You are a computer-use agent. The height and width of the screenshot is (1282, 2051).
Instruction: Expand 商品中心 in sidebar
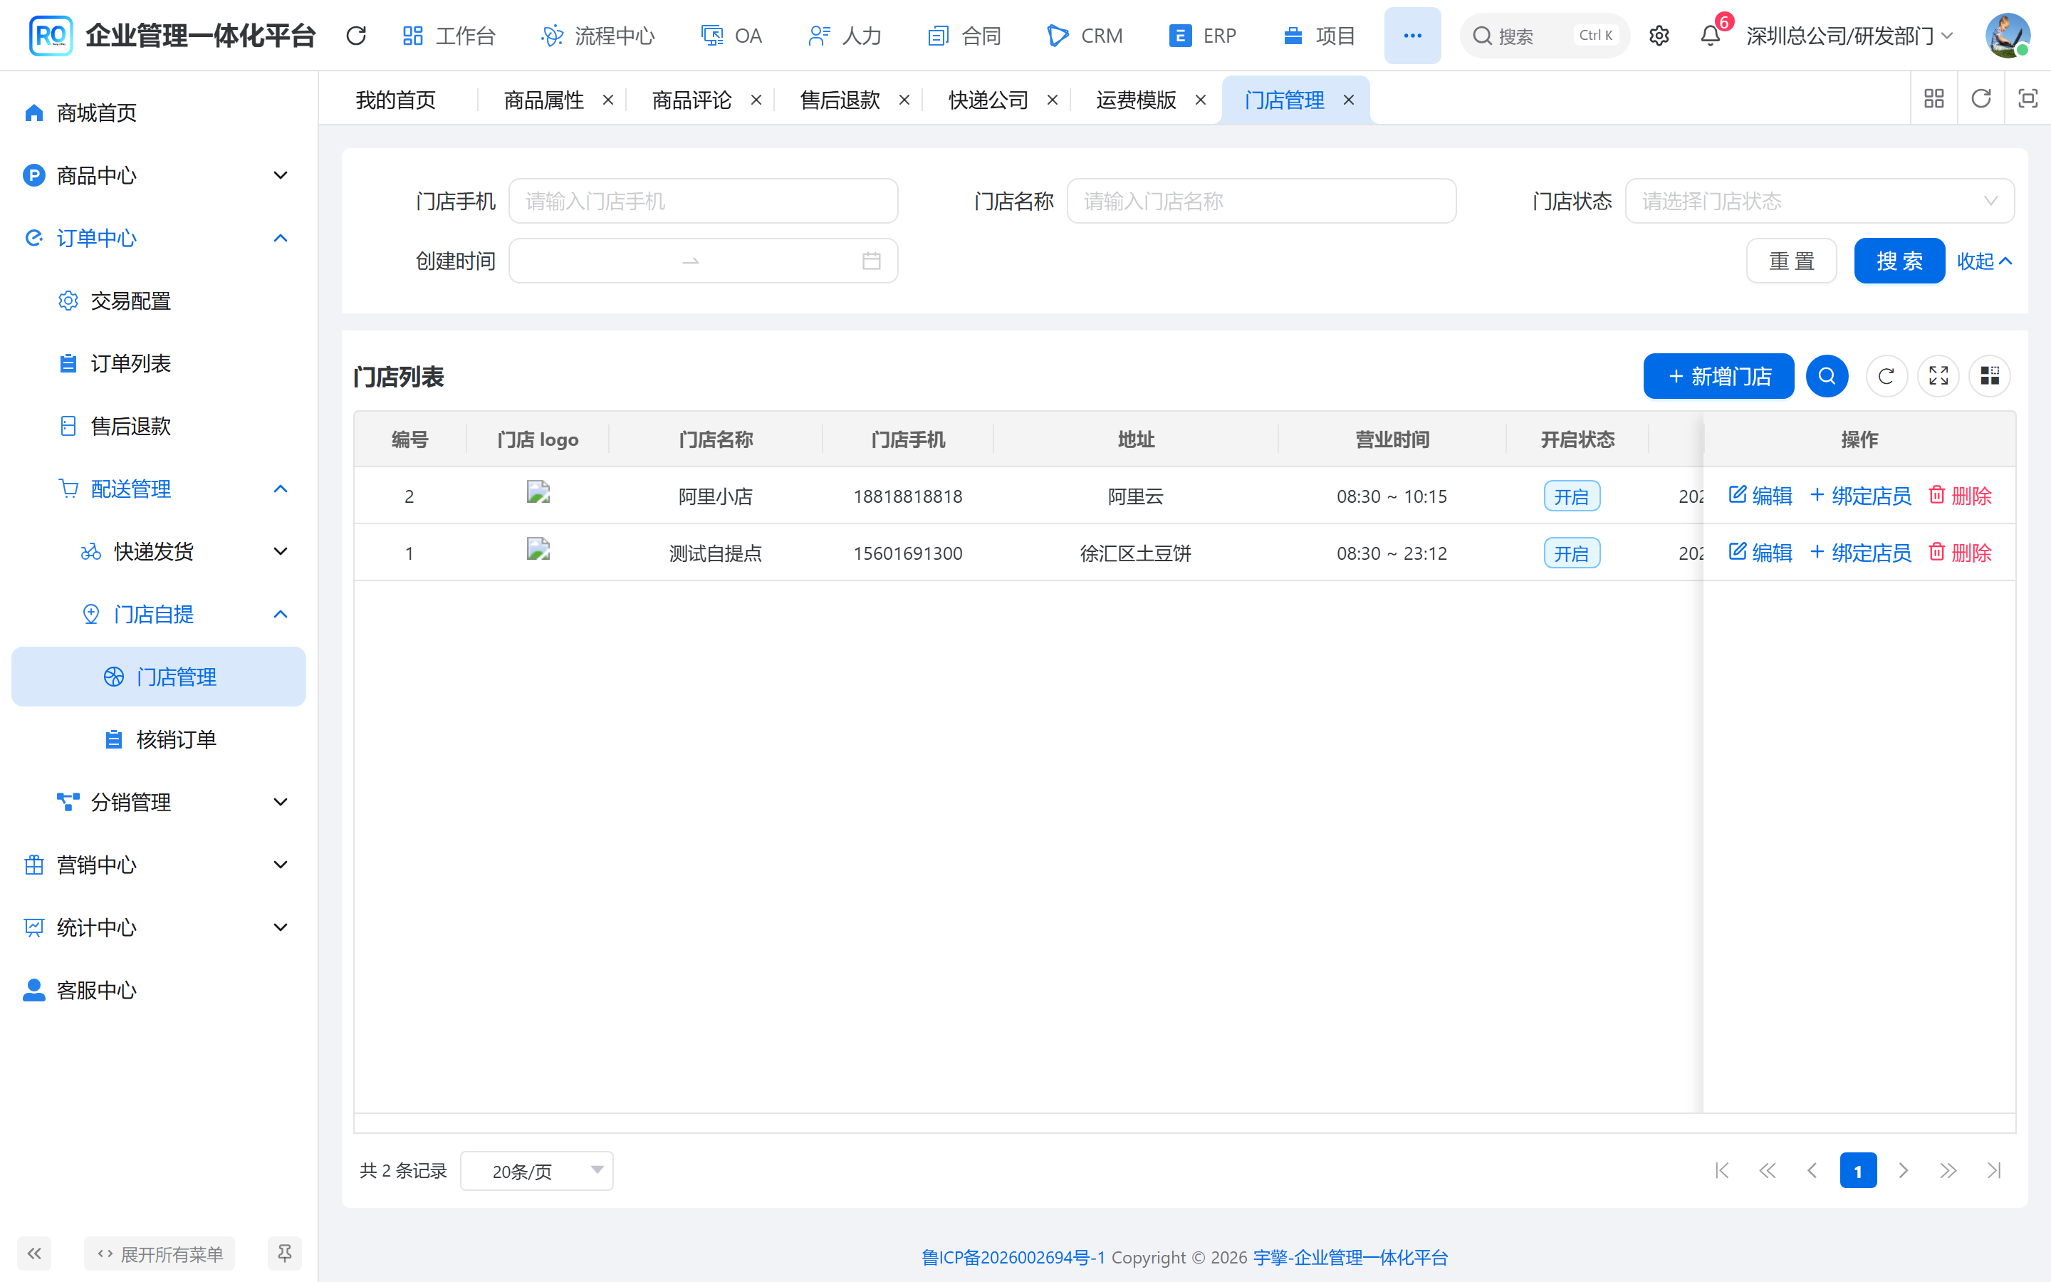pyautogui.click(x=159, y=175)
